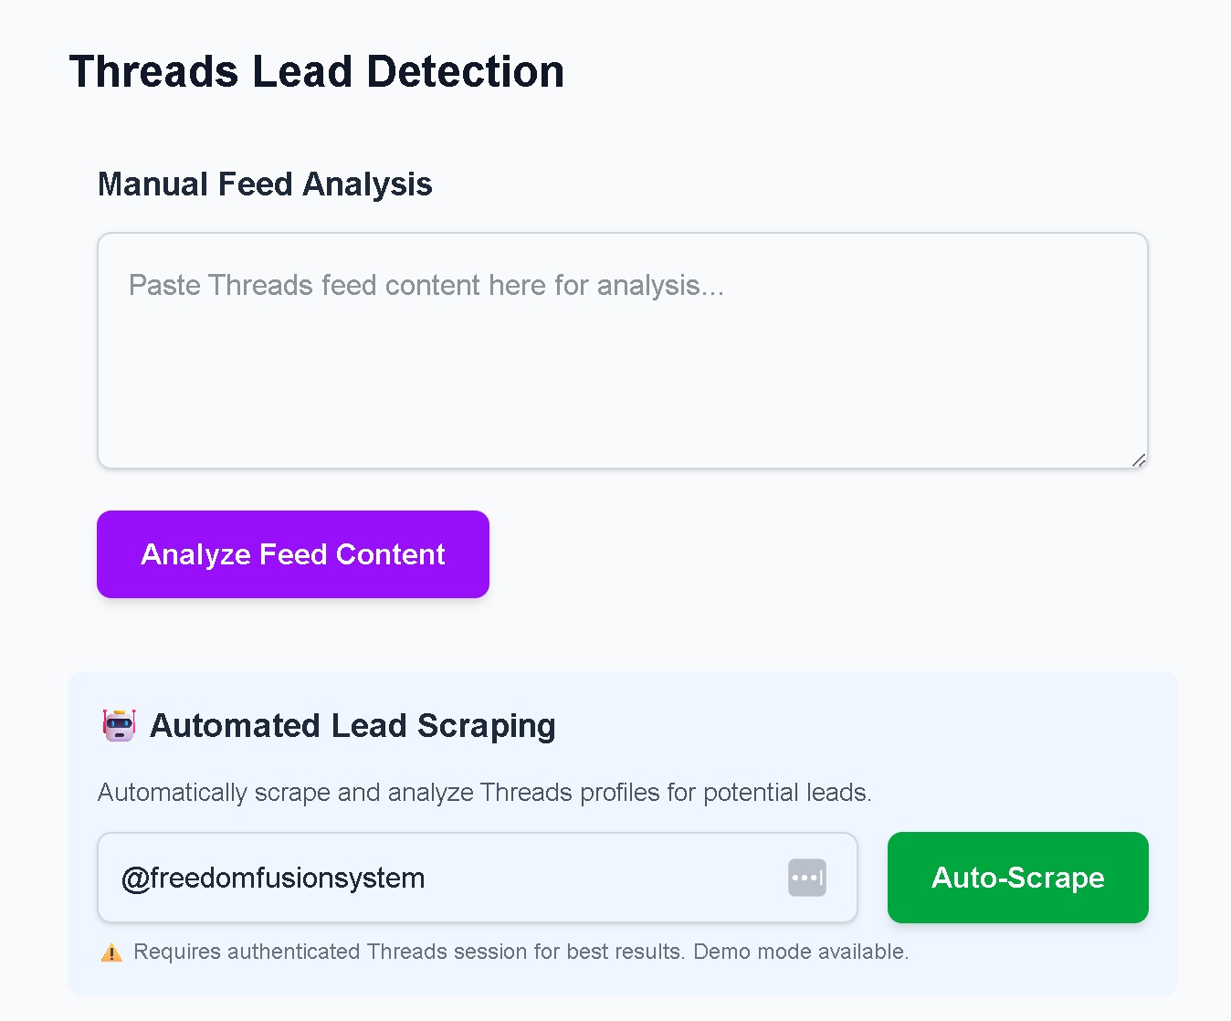Image resolution: width=1231 pixels, height=1021 pixels.
Task: Click the password manager dots icon
Action: click(806, 878)
